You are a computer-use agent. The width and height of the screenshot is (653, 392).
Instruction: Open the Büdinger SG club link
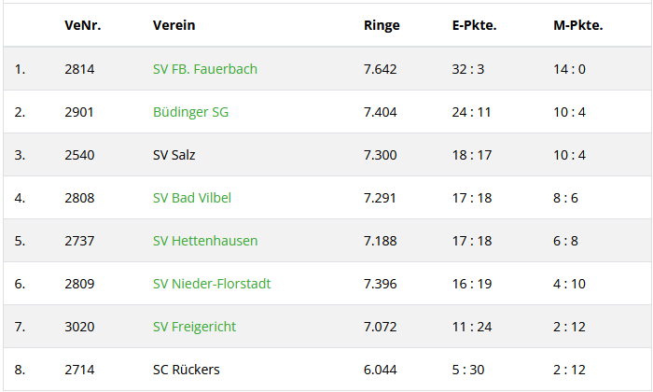click(190, 112)
